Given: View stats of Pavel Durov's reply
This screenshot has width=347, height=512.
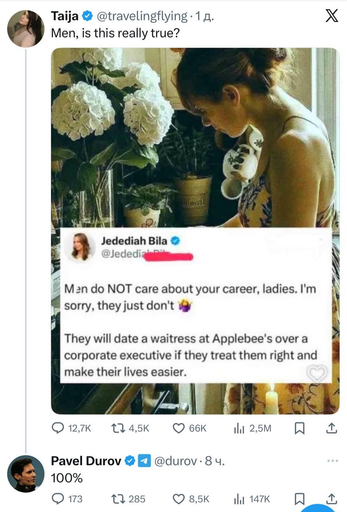Looking at the screenshot, I should point(239,499).
